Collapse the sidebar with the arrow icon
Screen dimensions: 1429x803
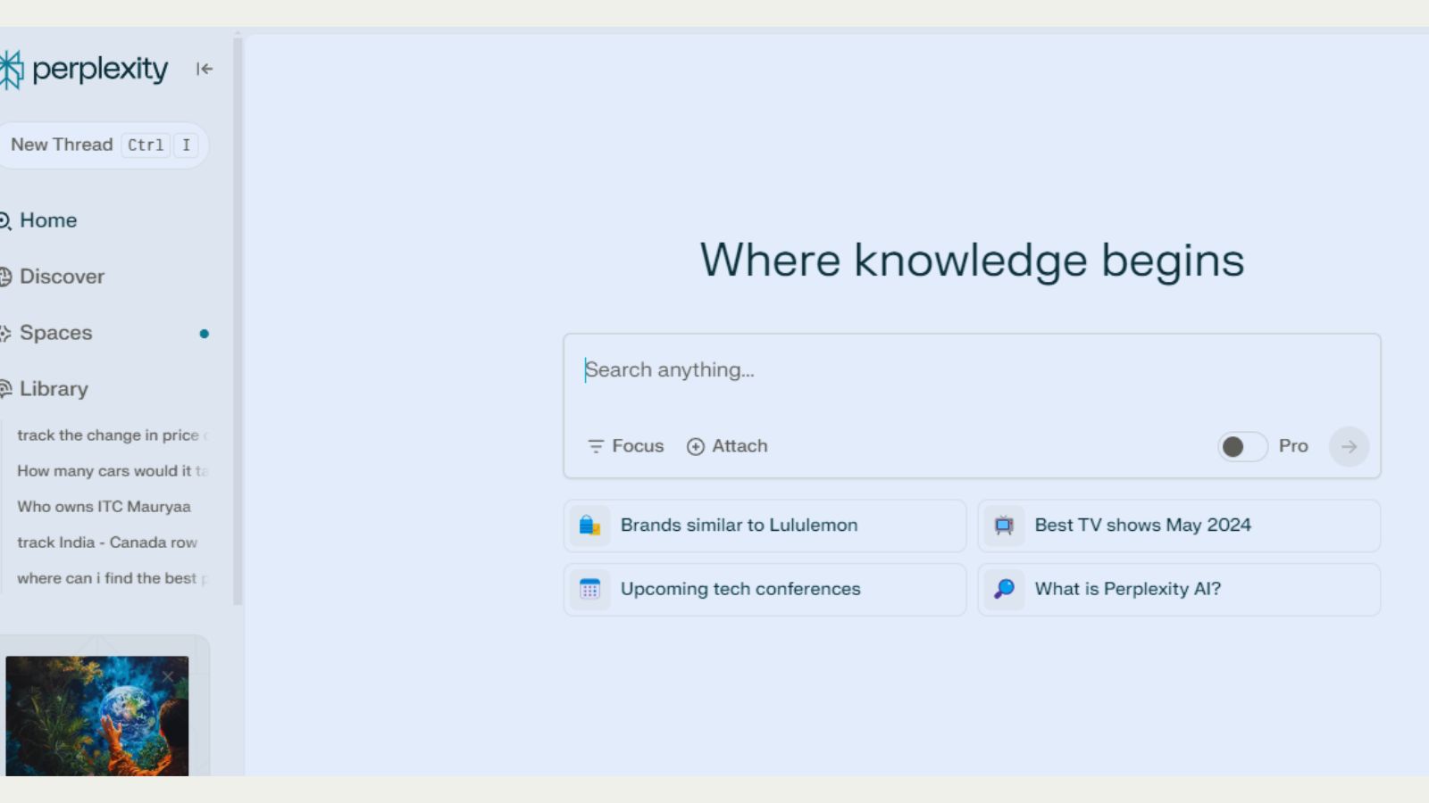(205, 69)
